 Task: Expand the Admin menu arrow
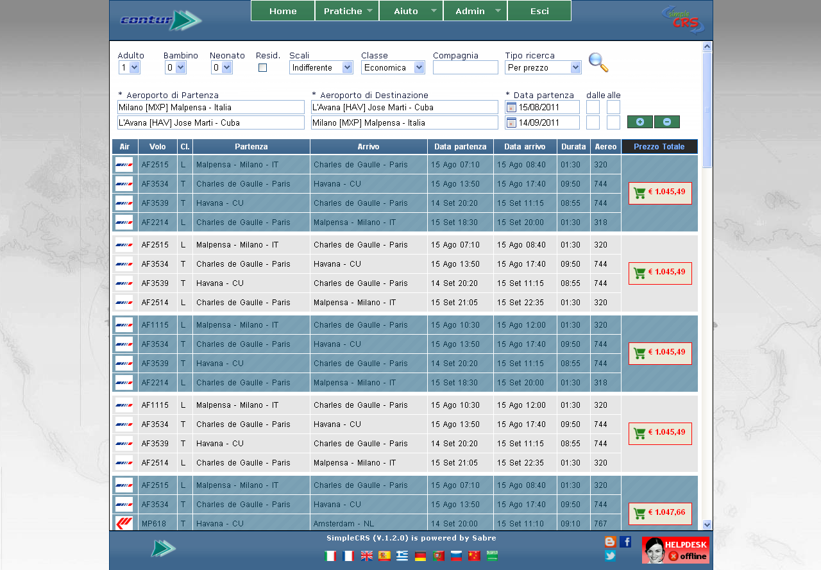(498, 10)
